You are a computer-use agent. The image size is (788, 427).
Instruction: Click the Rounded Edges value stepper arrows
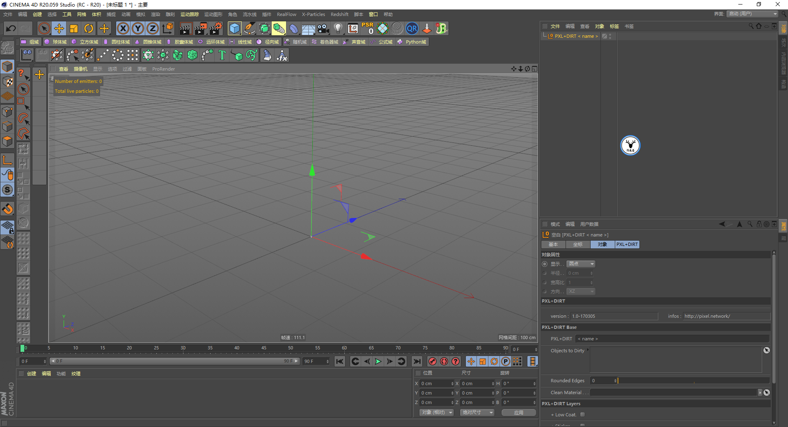(x=615, y=381)
